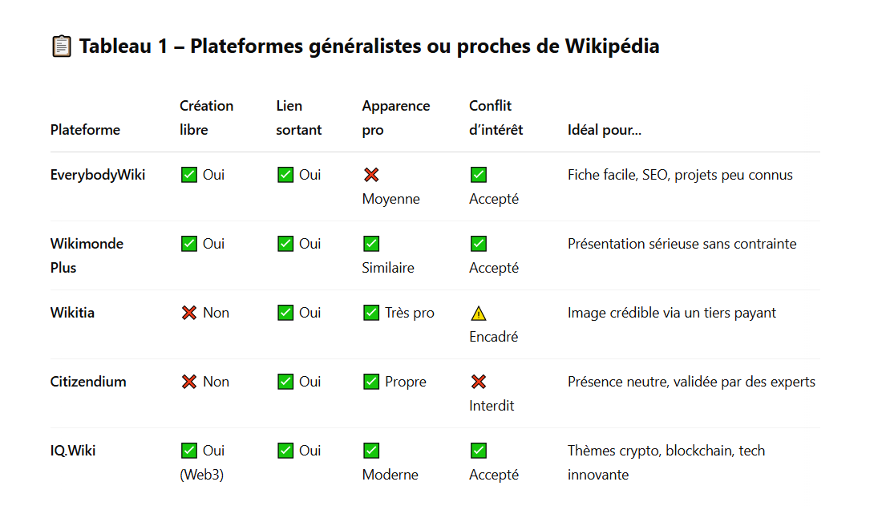This screenshot has width=886, height=506.
Task: Click the green check above IQ.Wiki's Moderne
Action: point(371,451)
